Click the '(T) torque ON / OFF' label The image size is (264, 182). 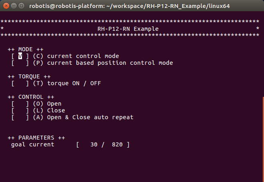(x=67, y=84)
